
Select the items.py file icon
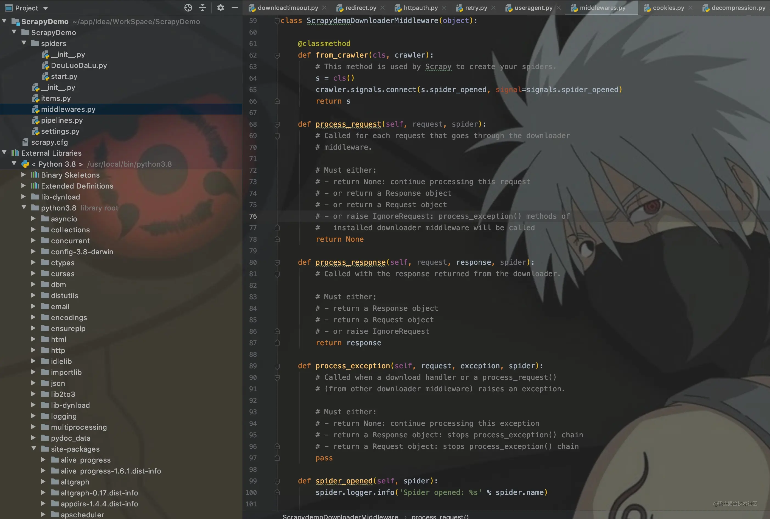pos(36,98)
